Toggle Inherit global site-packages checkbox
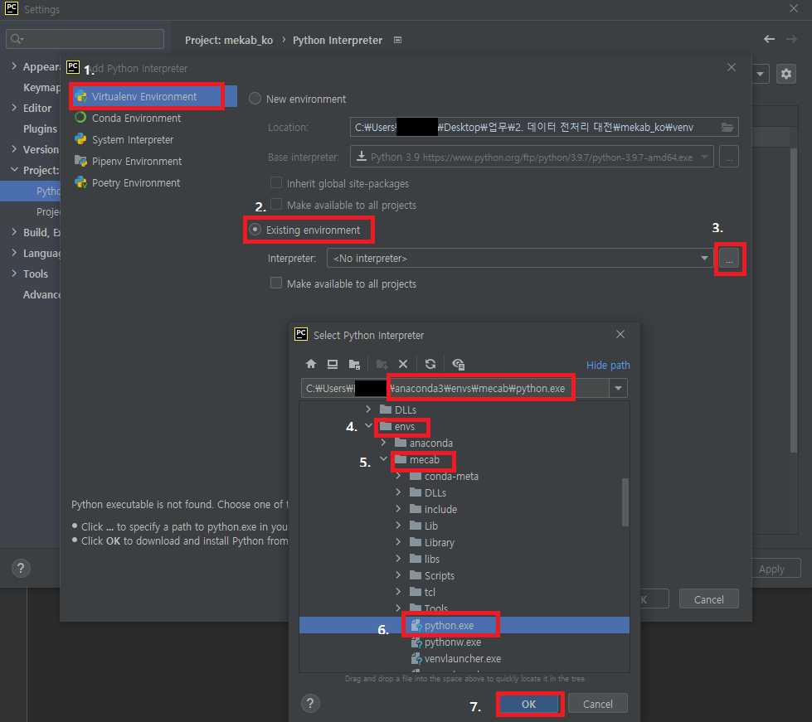This screenshot has width=812, height=722. click(276, 182)
